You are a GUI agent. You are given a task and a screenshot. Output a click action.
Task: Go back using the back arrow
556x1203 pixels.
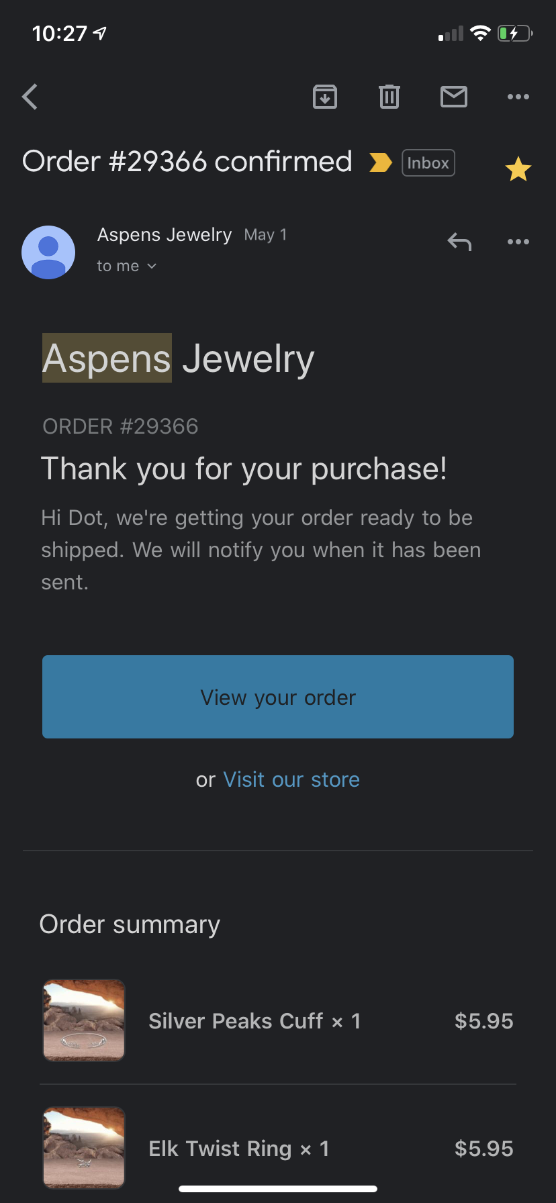30,97
